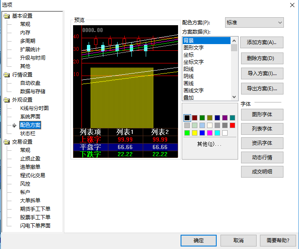Open 成交明细 font settings
This screenshot has height=249, width=299.
coord(262,172)
